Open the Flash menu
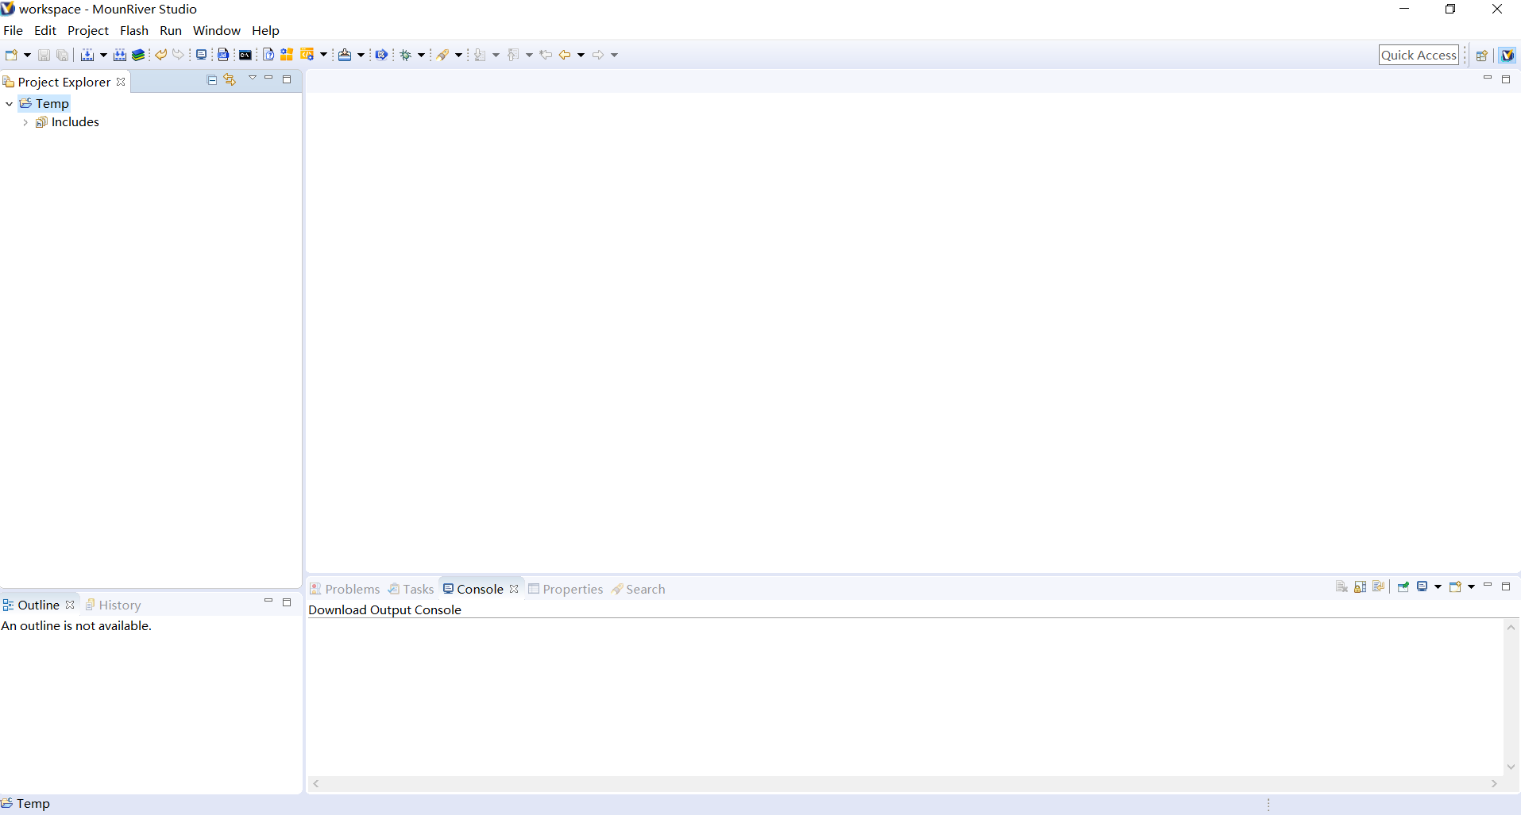This screenshot has width=1521, height=815. point(133,30)
